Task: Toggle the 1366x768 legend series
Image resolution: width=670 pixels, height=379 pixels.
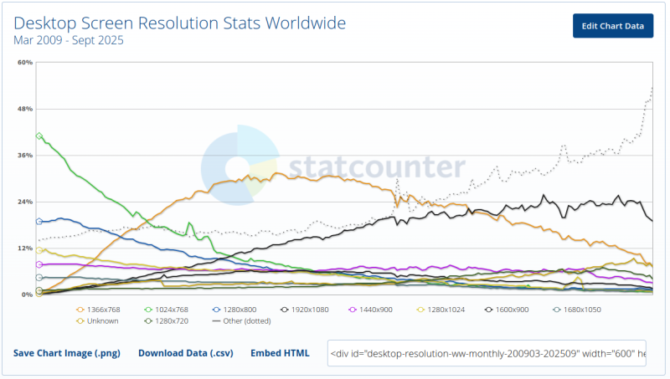Action: click(x=99, y=310)
